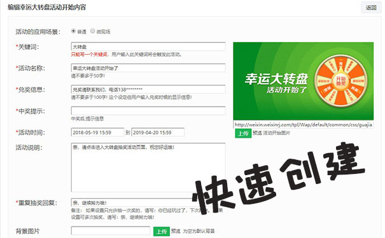Image resolution: width=385 pixels, height=238 pixels.
Task: Open the end time 2019-04-20 15:59 field
Action: pos(158,132)
